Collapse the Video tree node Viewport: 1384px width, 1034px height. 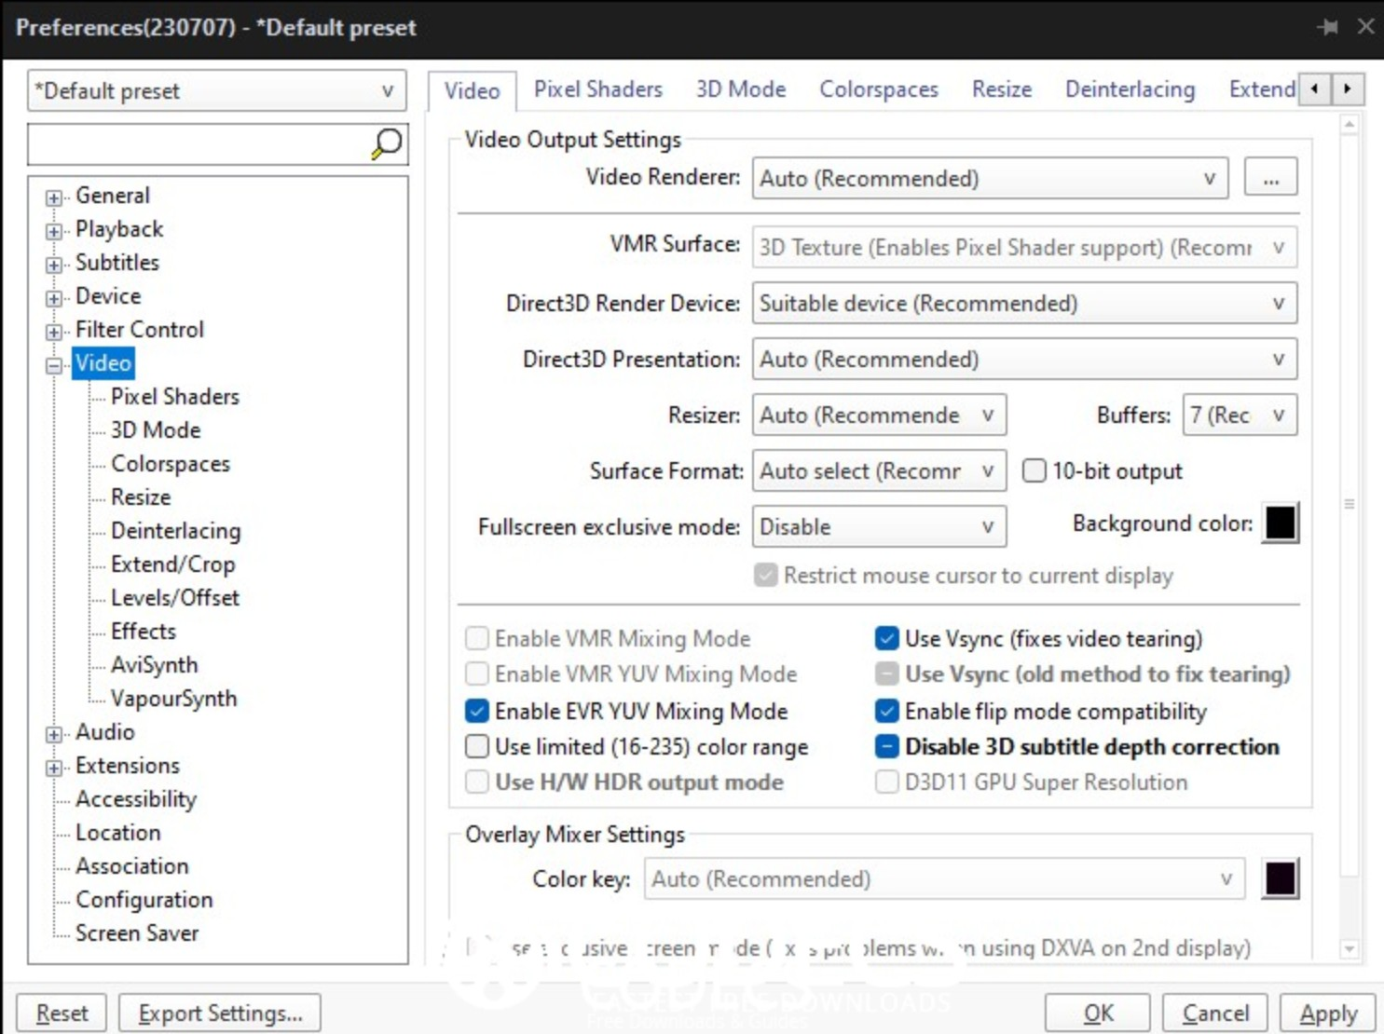tap(54, 365)
